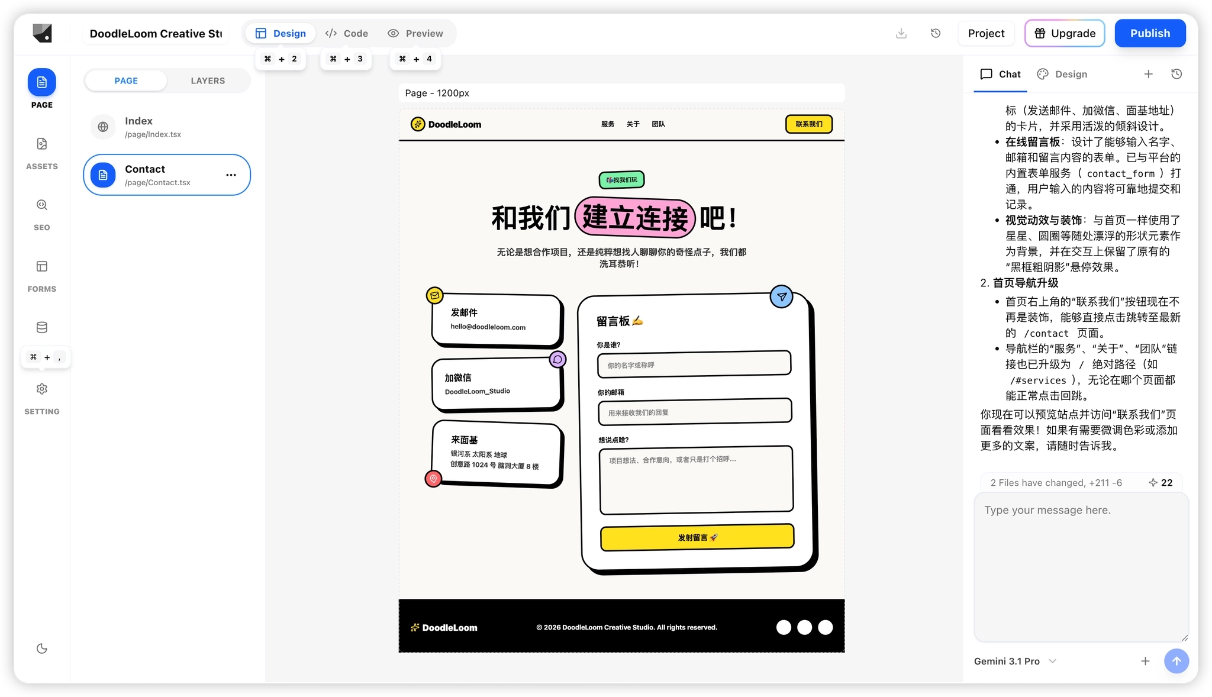Open version history icon near Project
Viewport: 1212px width, 697px height.
(x=936, y=33)
